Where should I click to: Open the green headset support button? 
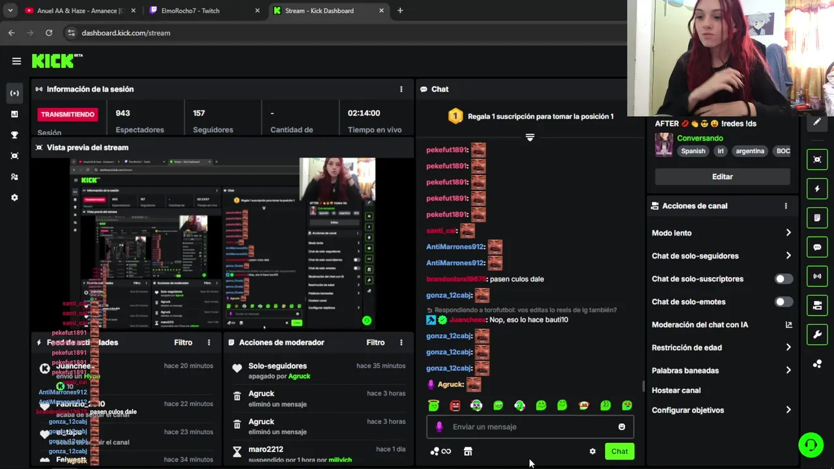click(x=811, y=445)
